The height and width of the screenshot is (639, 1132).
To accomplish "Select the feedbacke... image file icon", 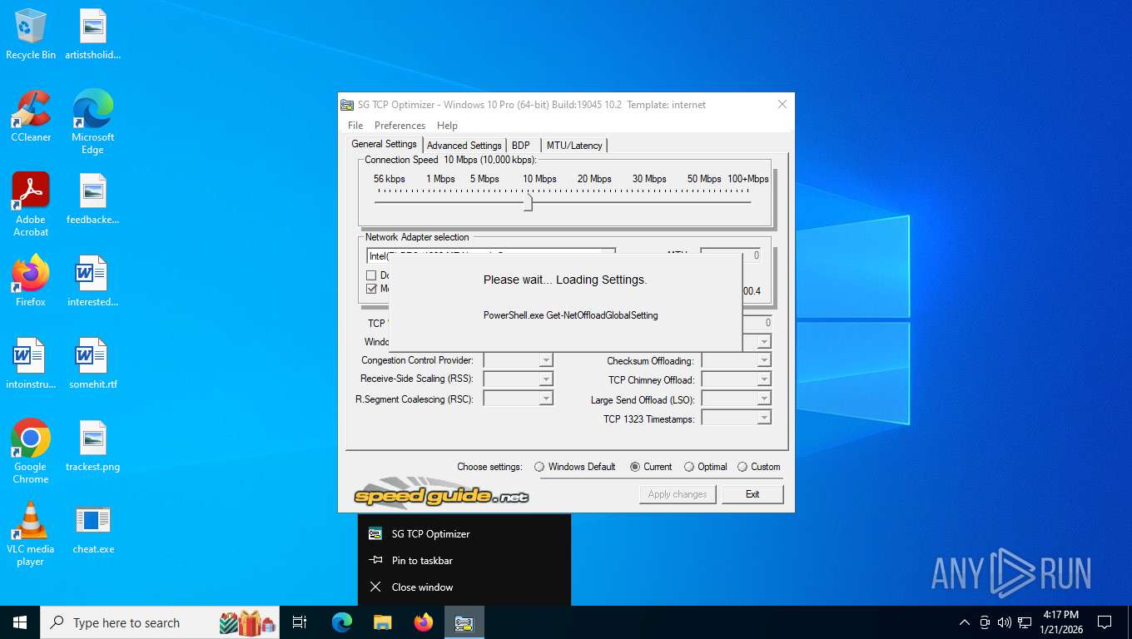I will (92, 199).
